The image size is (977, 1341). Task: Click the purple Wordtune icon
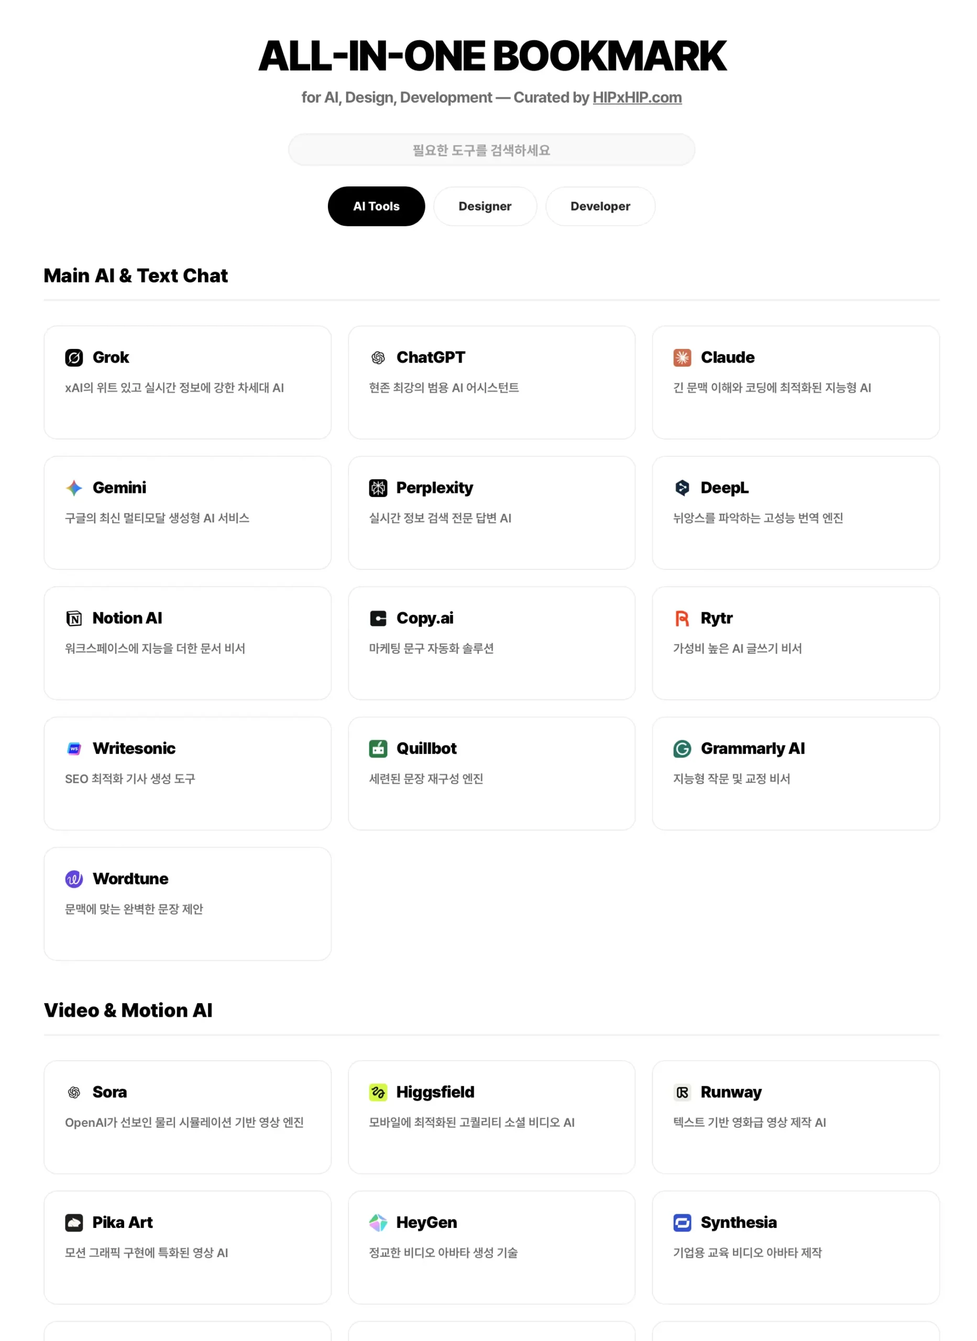[x=74, y=878]
